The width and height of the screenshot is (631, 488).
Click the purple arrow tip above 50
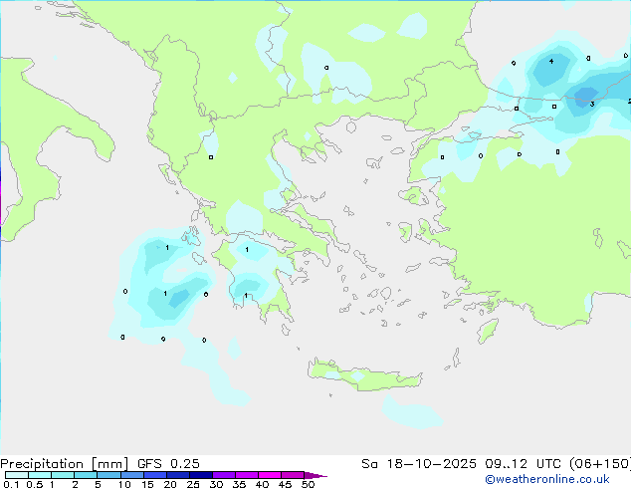coord(315,475)
